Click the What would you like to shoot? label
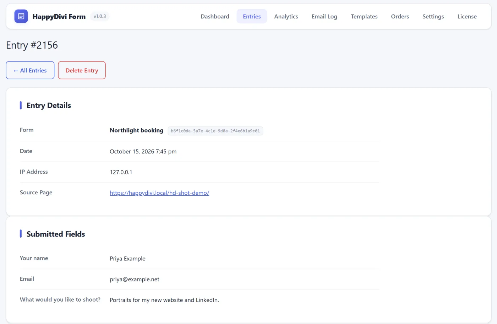Screen dimensions: 497x324 tap(60, 299)
